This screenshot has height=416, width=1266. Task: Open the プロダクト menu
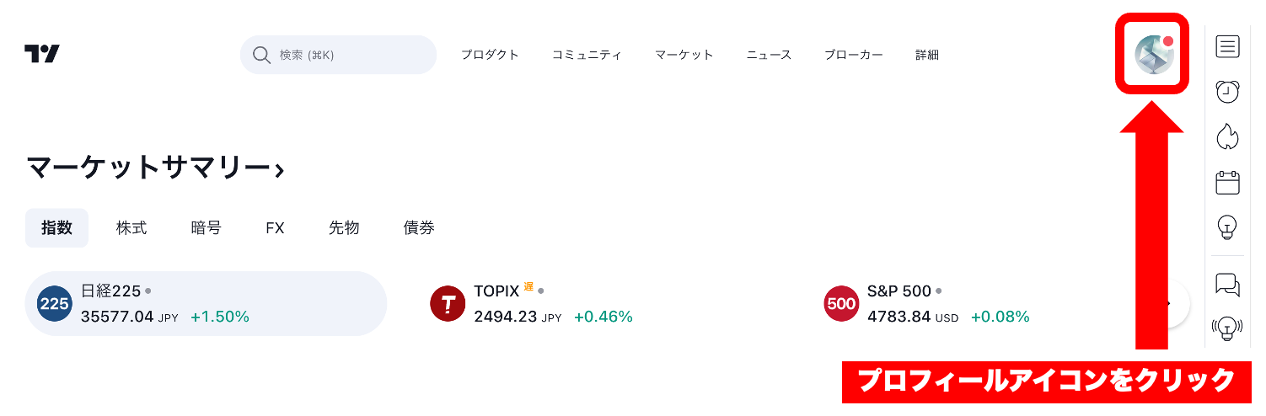pos(490,55)
